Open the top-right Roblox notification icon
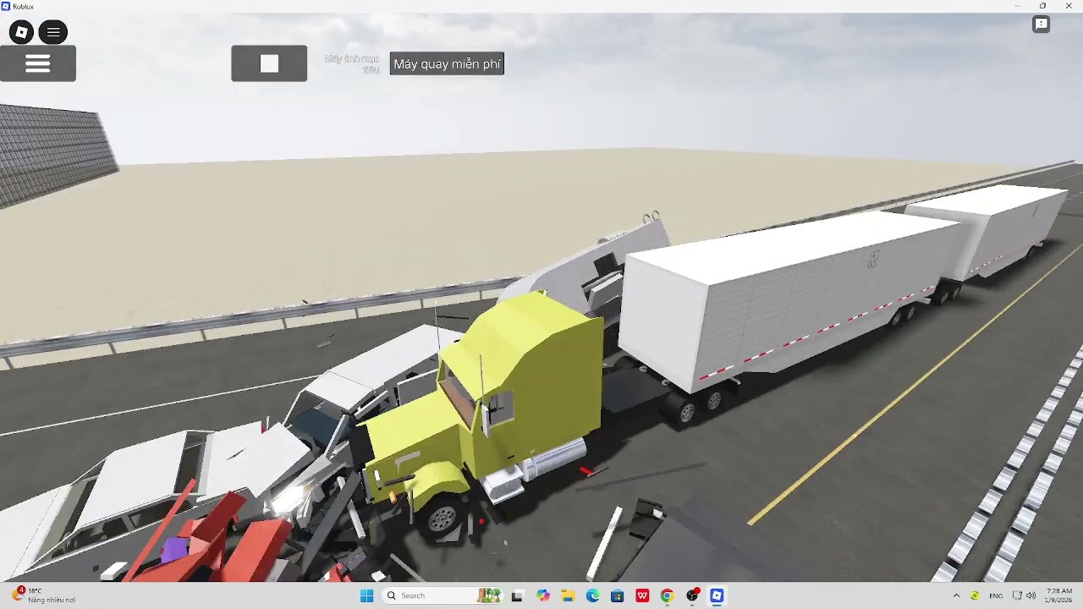 click(1042, 25)
